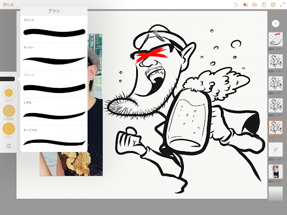Viewport: 287px width, 215px height.
Task: Choose the シゼル chisel brush
Action: [x=54, y=111]
